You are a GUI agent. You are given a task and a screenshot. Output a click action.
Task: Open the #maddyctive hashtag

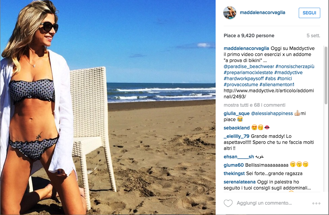point(288,72)
